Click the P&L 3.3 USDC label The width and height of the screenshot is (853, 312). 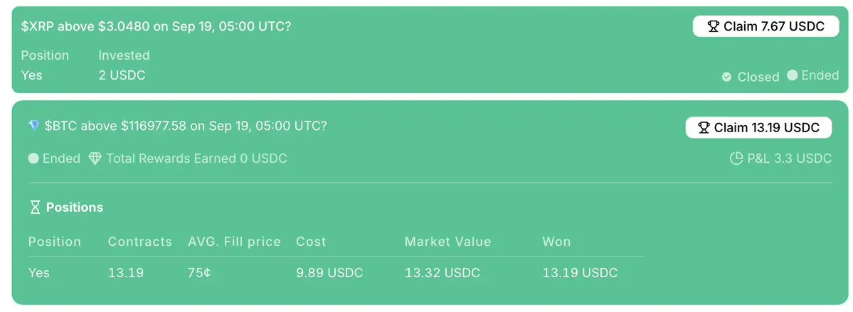click(790, 158)
